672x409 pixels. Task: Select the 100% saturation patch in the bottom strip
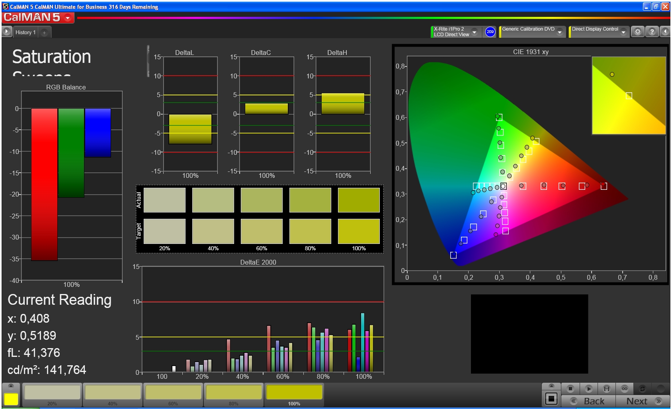[x=294, y=395]
